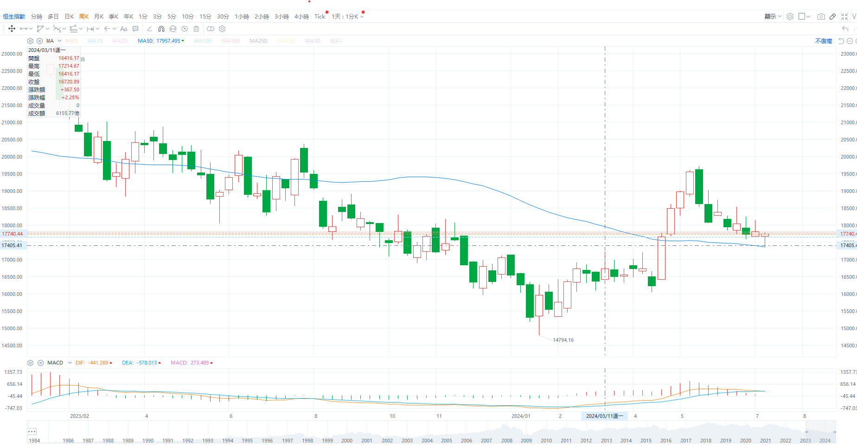Switch to 月K monthly chart tab

coord(99,16)
